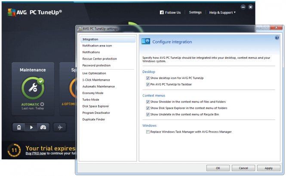This screenshot has height=176, width=286.
Task: Click the AVG logo in main window
Action: pos(12,12)
